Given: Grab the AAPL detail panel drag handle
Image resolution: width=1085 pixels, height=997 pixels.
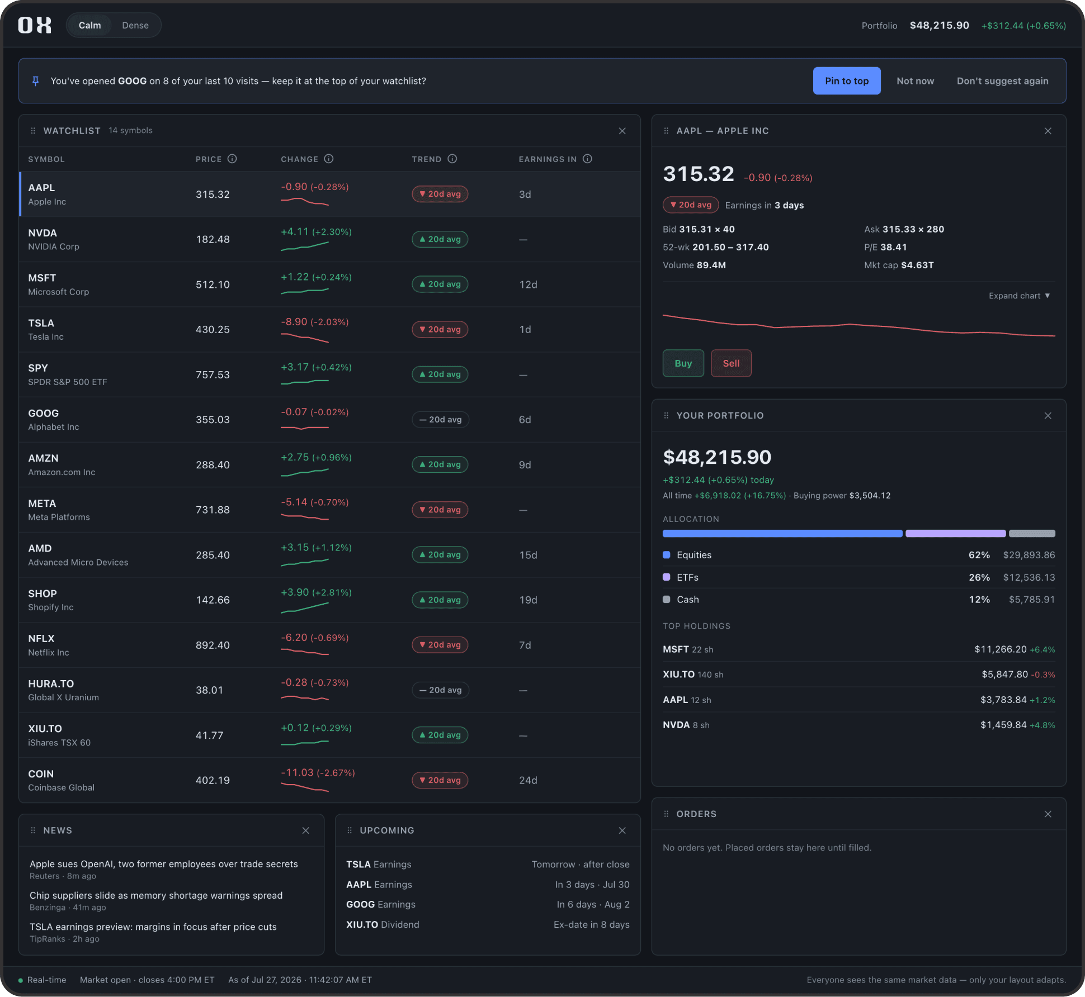Looking at the screenshot, I should point(666,131).
